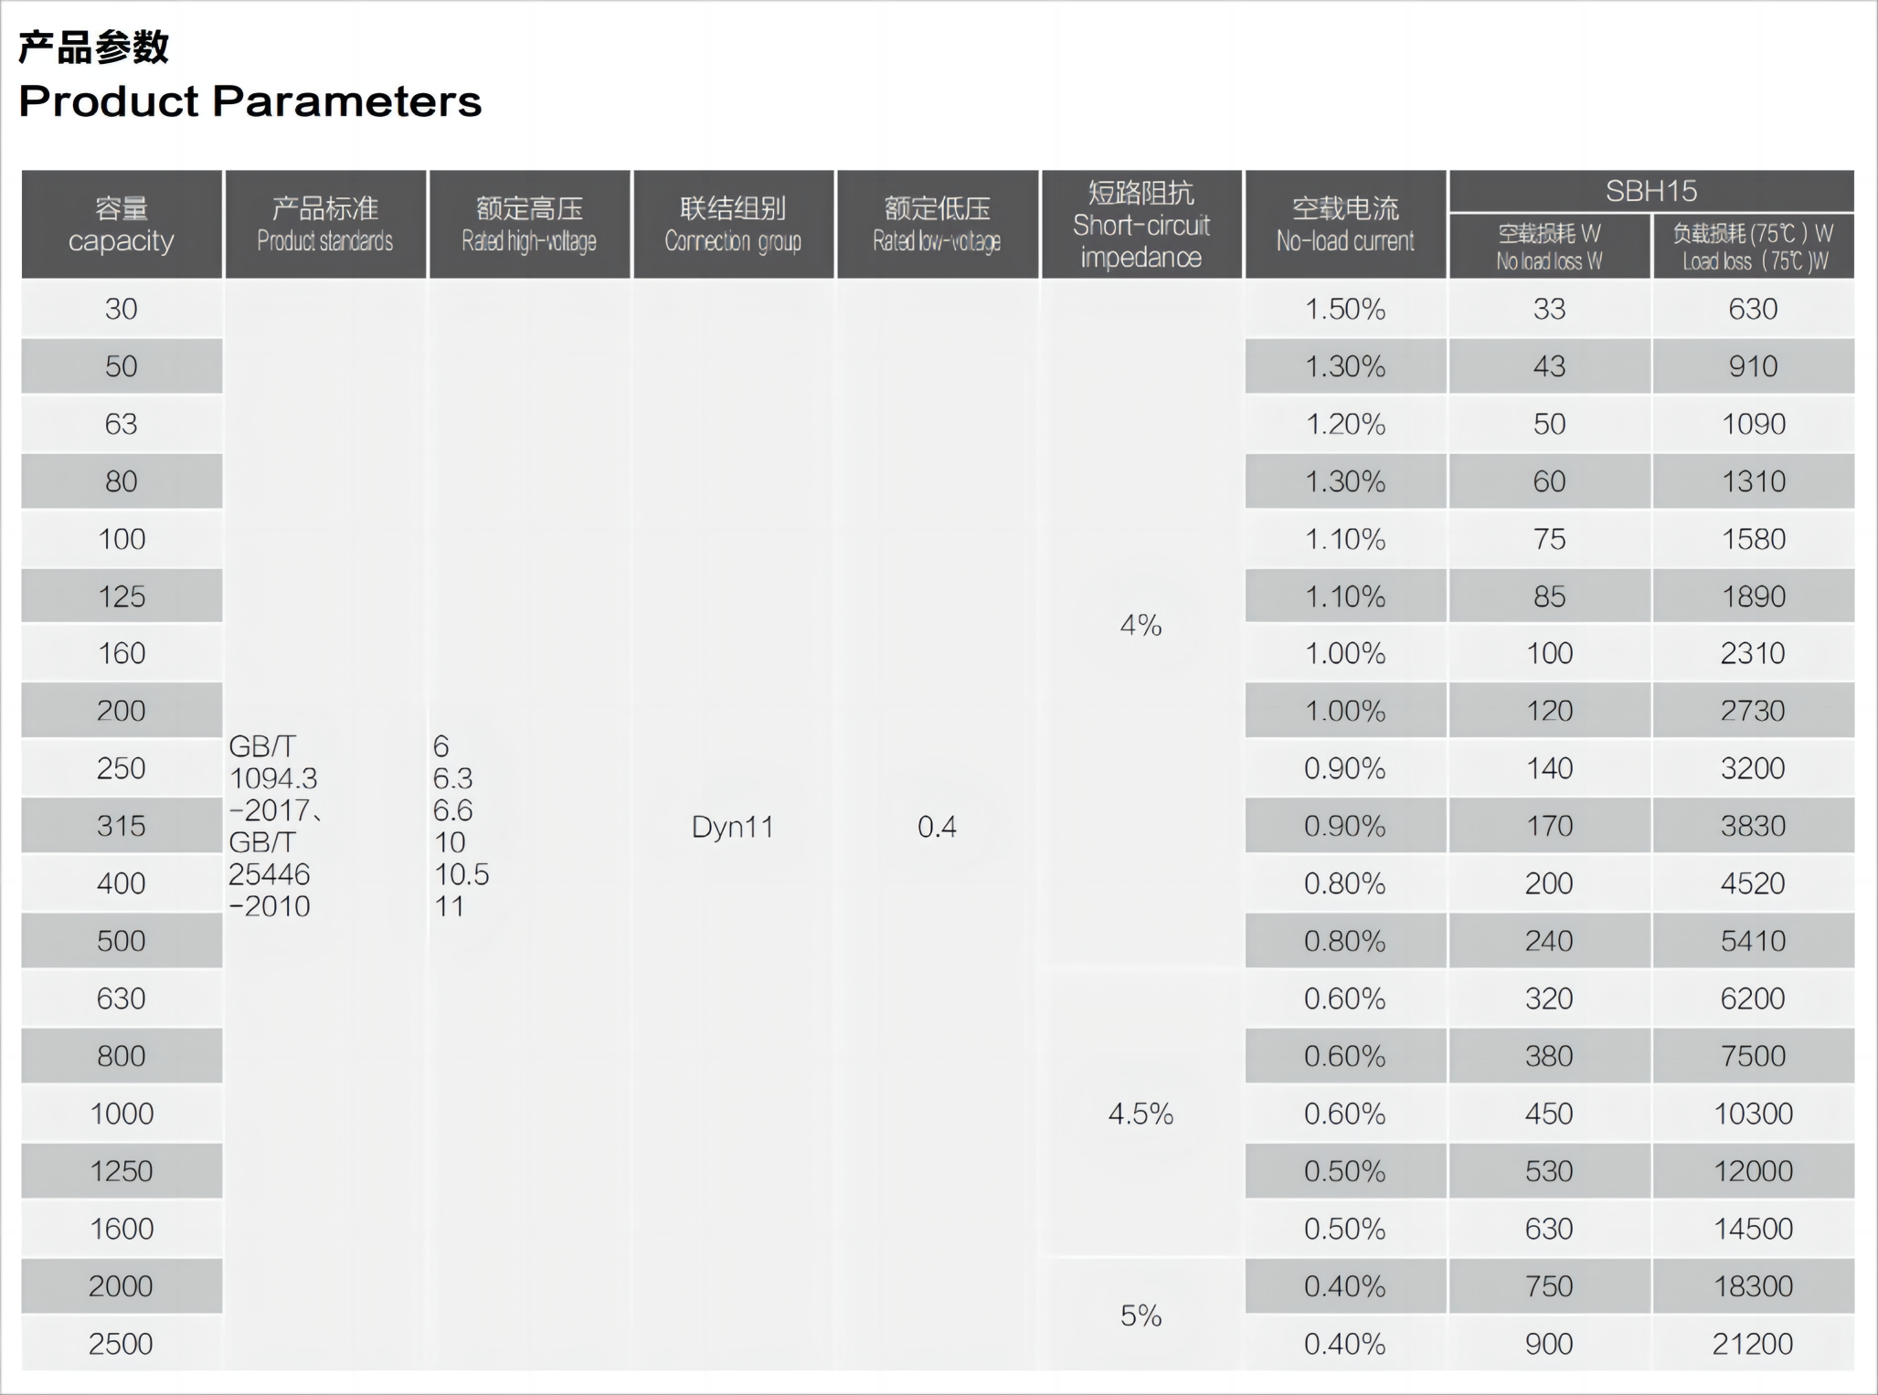Click the 0.4 rated low-voltage value
This screenshot has width=1878, height=1395.
point(937,827)
